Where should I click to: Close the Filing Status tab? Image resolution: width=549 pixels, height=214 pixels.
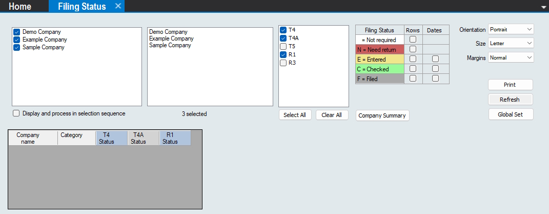tap(118, 6)
